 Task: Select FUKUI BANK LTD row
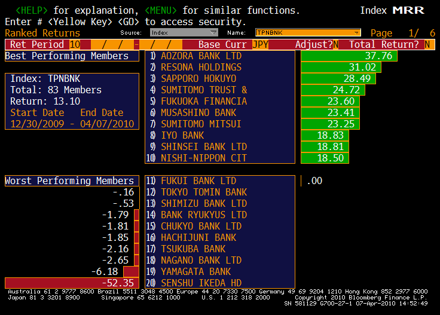pyautogui.click(x=220, y=181)
